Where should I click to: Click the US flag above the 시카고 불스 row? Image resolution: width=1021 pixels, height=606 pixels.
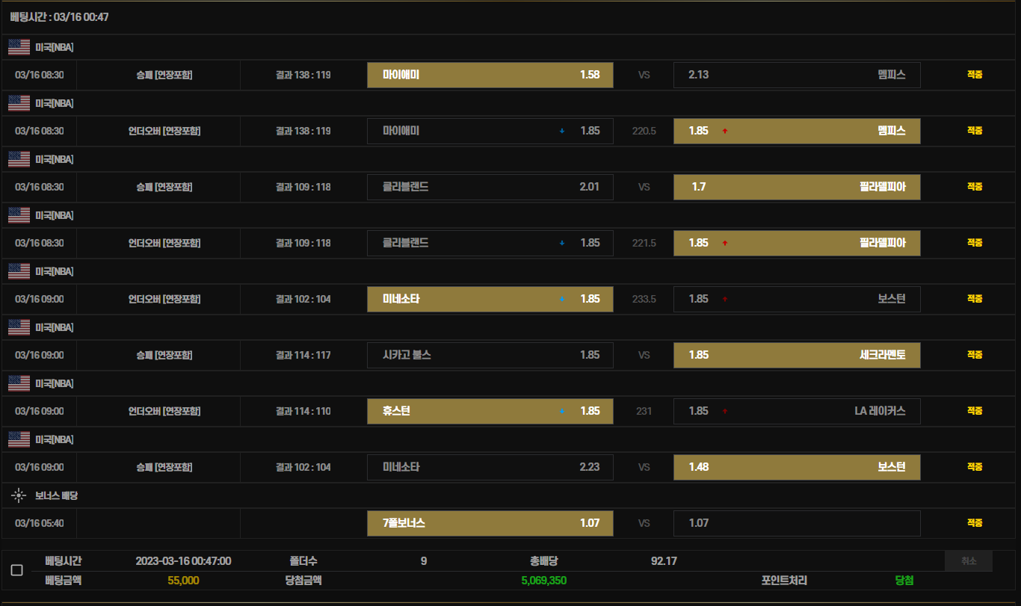click(19, 327)
